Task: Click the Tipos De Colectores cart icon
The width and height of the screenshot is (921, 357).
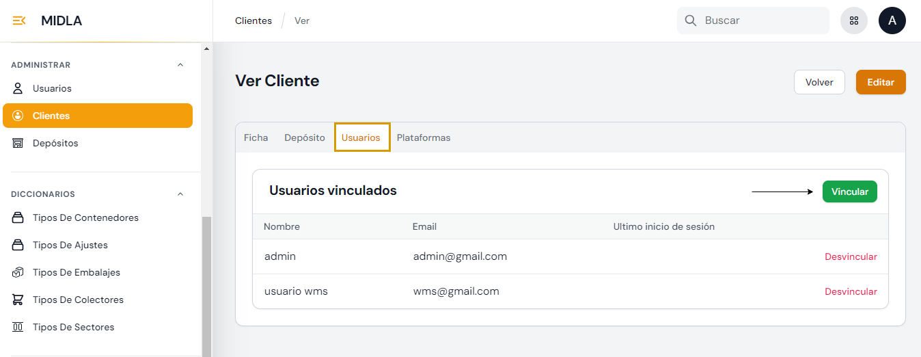Action: coord(18,300)
